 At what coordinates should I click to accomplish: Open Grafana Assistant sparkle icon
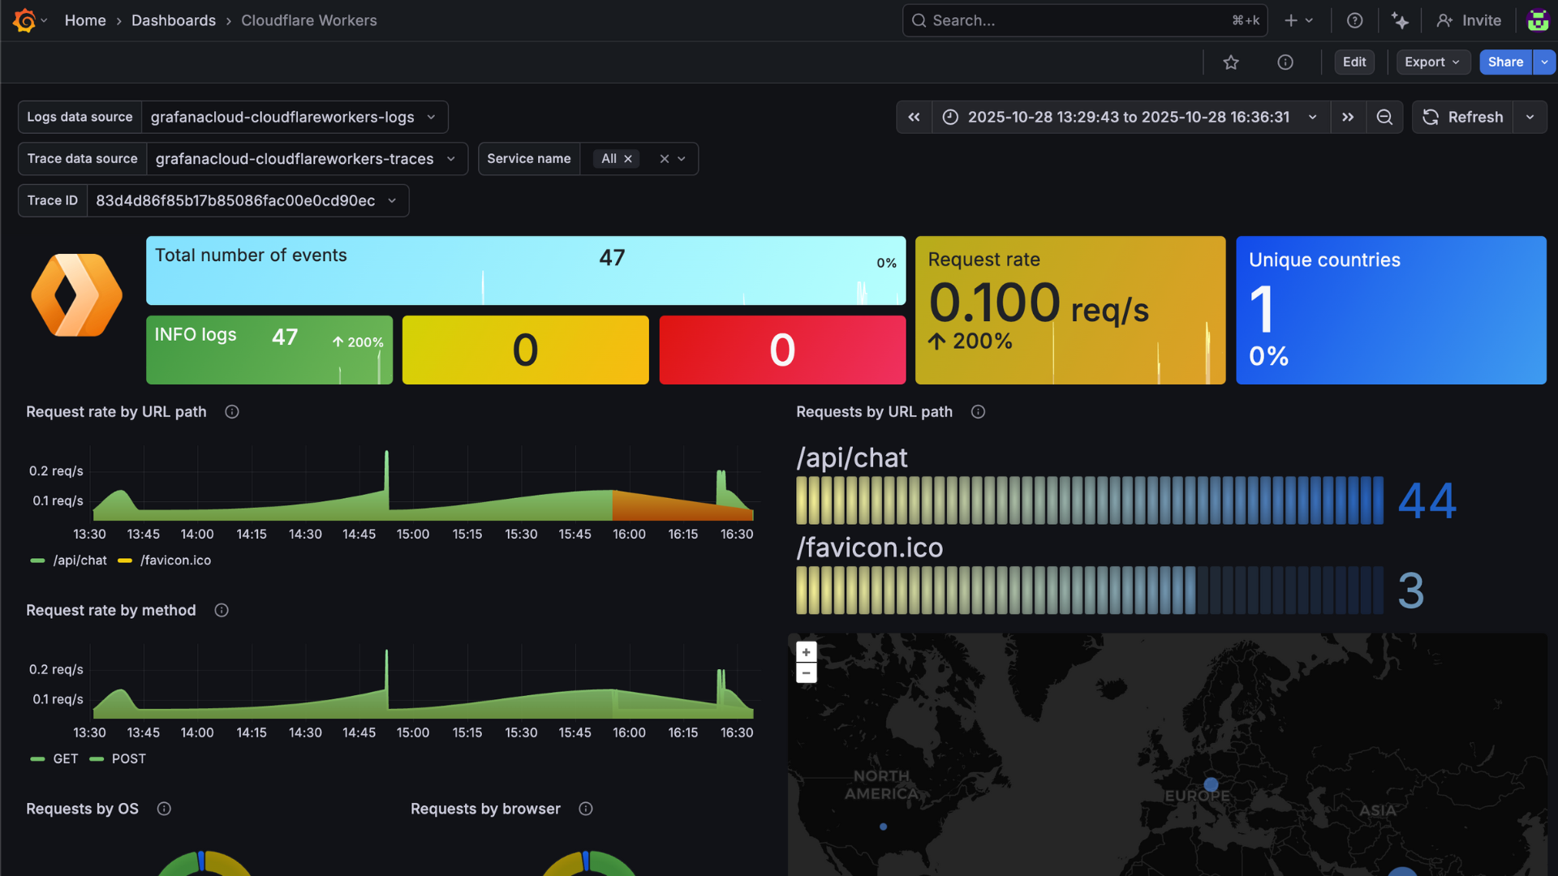coord(1400,20)
